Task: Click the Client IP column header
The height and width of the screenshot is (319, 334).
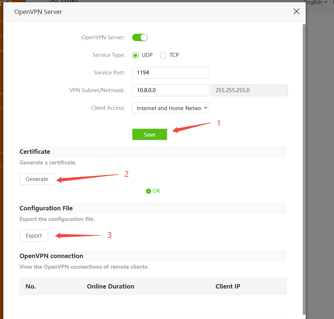Action: point(228,286)
